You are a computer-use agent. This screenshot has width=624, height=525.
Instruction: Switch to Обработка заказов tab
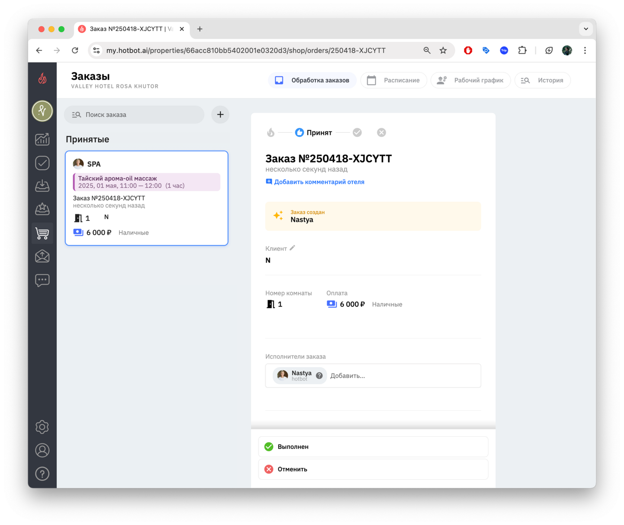312,80
